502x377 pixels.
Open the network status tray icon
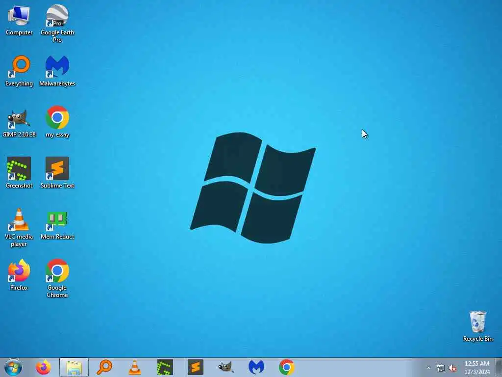[x=441, y=368]
